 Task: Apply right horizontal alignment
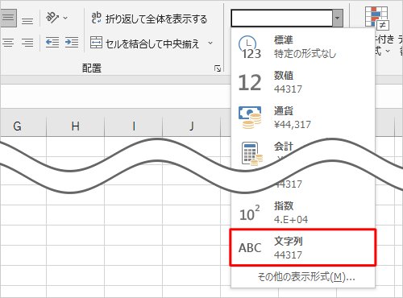[27, 43]
